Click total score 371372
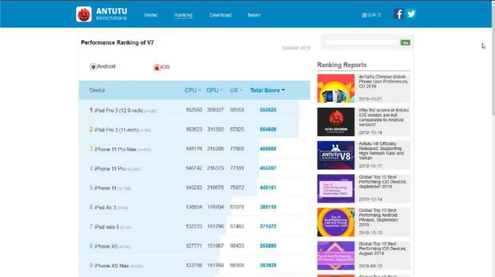The image size is (495, 277). pyautogui.click(x=268, y=226)
